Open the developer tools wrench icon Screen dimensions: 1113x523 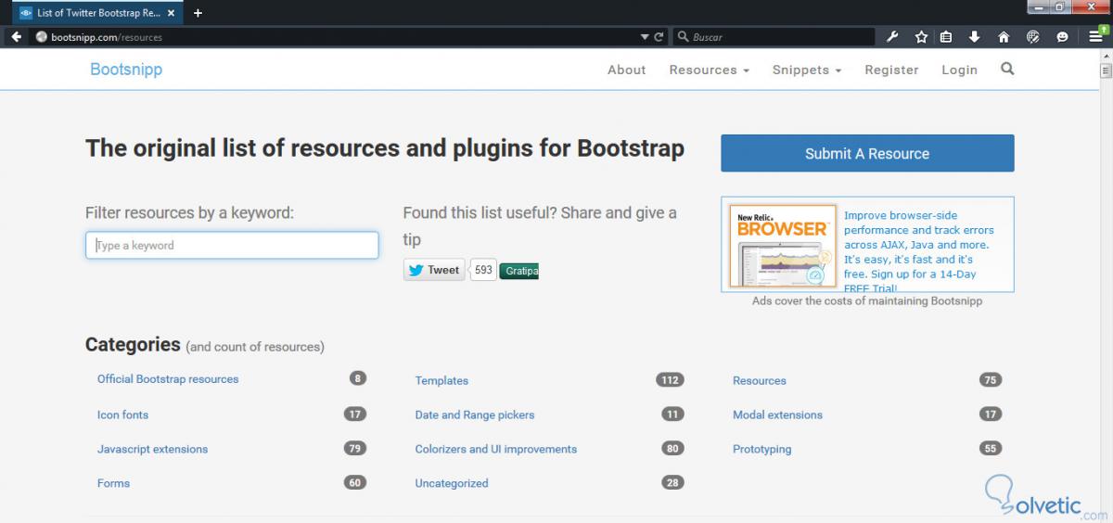click(x=892, y=37)
